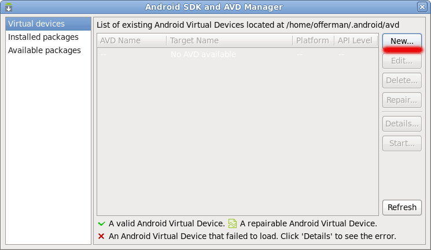
Task: Sort by the Target Name column header
Action: point(230,40)
